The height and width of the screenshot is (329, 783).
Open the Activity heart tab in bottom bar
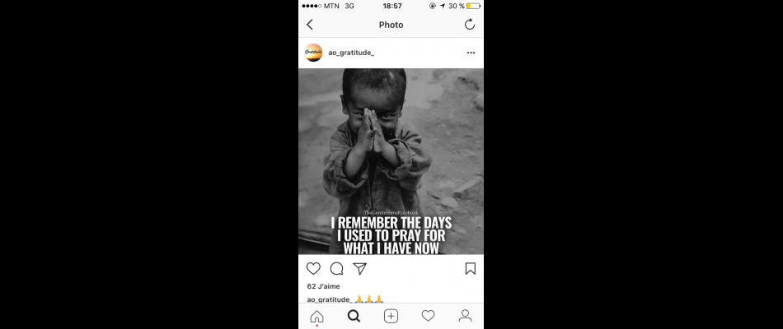(428, 316)
